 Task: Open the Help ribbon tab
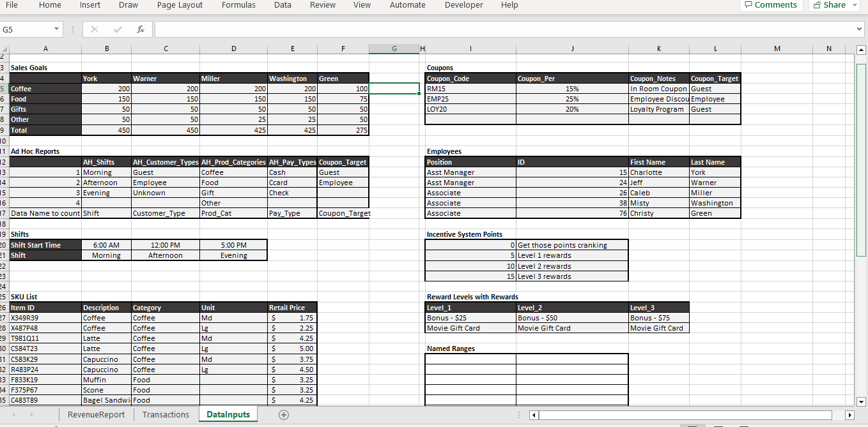click(x=509, y=5)
